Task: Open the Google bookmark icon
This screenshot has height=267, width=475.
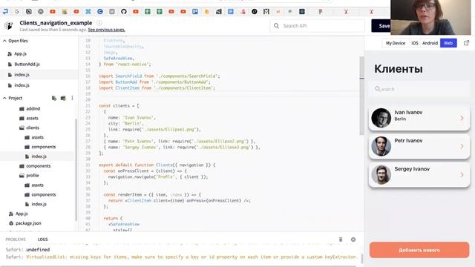Action: [x=17, y=12]
